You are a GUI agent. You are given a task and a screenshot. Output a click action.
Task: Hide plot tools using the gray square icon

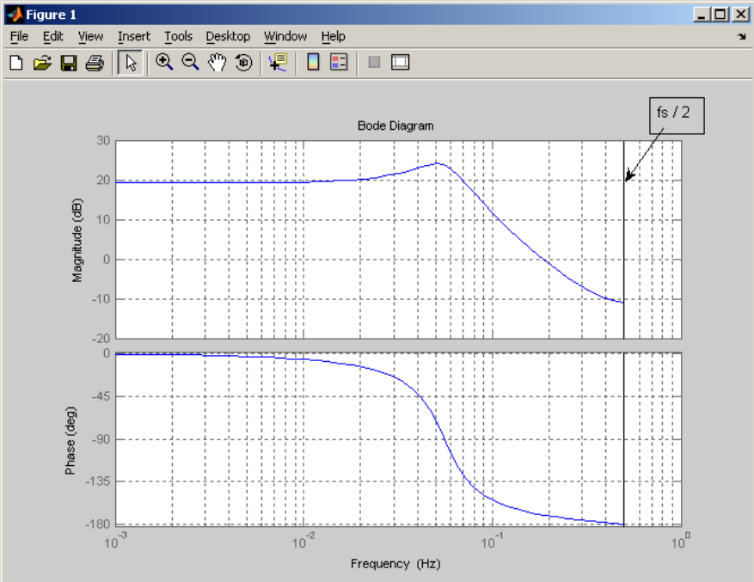click(x=374, y=63)
